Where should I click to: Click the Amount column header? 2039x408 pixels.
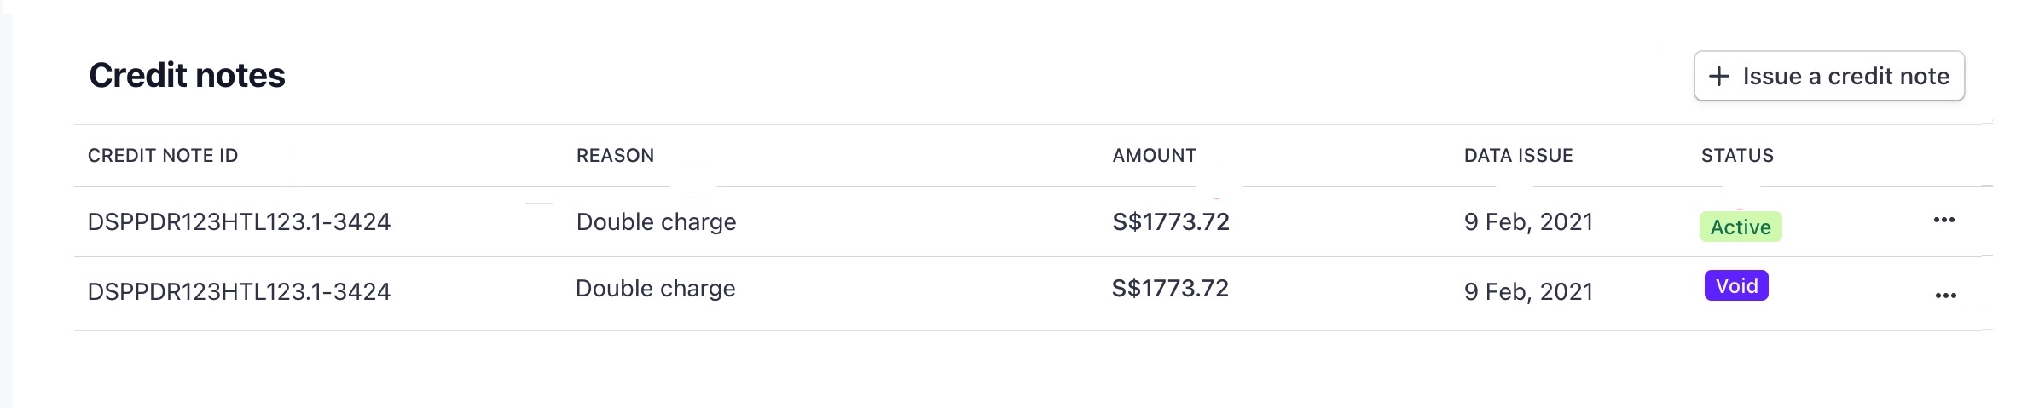tap(1154, 156)
